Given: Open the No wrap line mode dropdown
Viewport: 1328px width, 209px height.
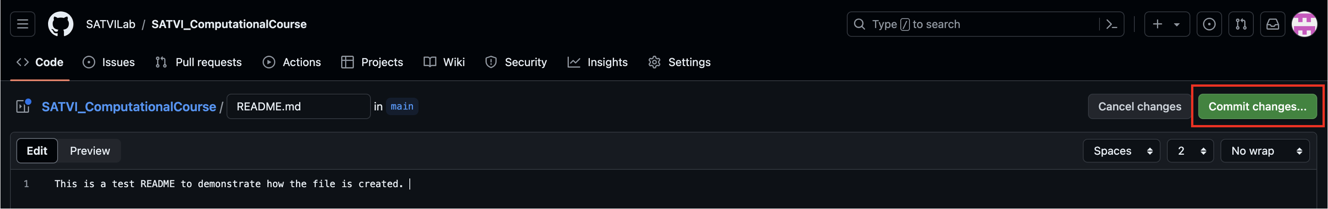Looking at the screenshot, I should pos(1265,151).
